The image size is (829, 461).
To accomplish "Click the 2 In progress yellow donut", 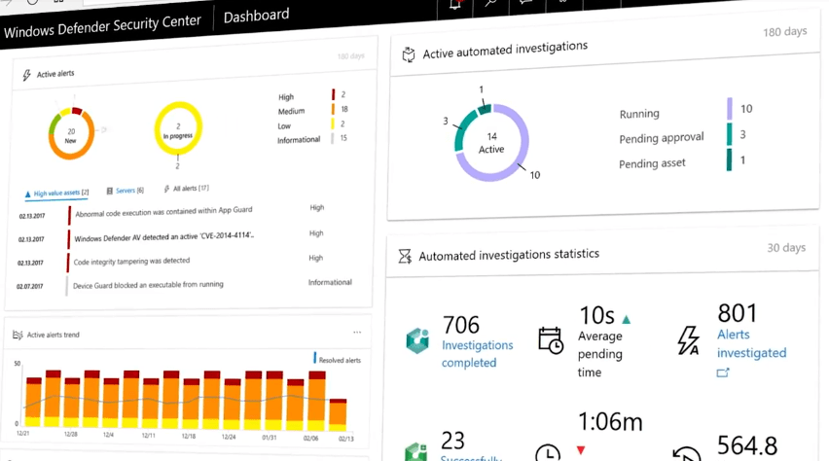I will [178, 128].
